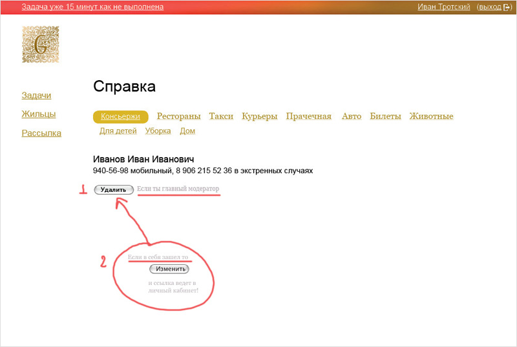
Task: Click the ornate G logo
Action: click(40, 45)
